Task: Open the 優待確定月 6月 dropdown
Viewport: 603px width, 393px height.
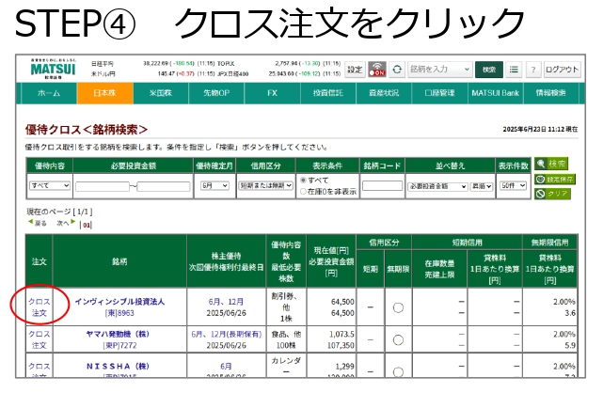Action: point(215,185)
